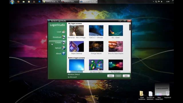
Task: Select the Windows Default logon screen
Action: (x=77, y=65)
